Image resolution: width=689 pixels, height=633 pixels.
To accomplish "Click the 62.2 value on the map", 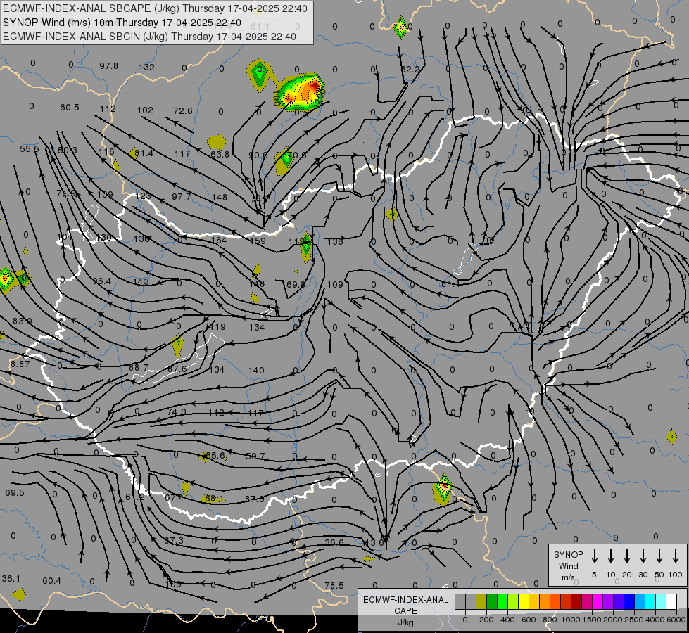I will tap(410, 70).
